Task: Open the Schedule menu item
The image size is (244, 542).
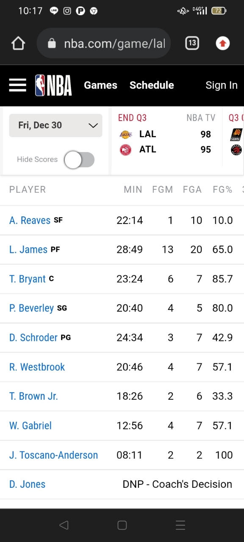Action: click(x=152, y=85)
